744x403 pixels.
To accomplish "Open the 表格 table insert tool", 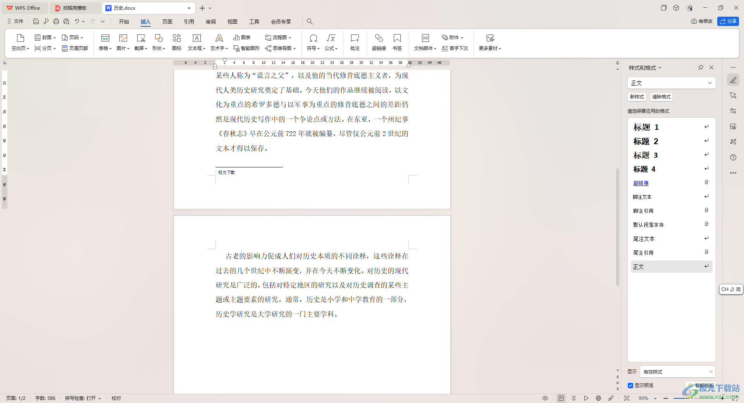I will [x=105, y=42].
